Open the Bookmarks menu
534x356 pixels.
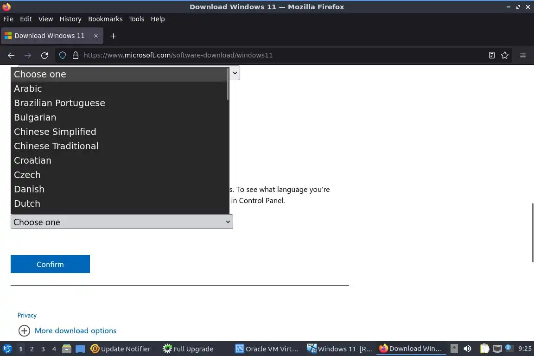click(105, 19)
